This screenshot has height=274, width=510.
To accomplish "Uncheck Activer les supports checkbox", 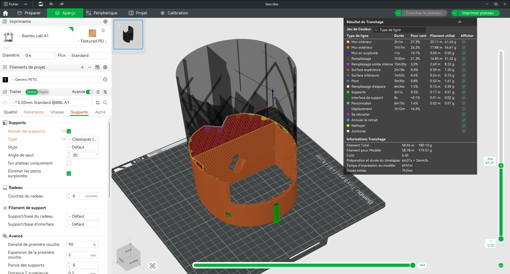I will [x=69, y=131].
